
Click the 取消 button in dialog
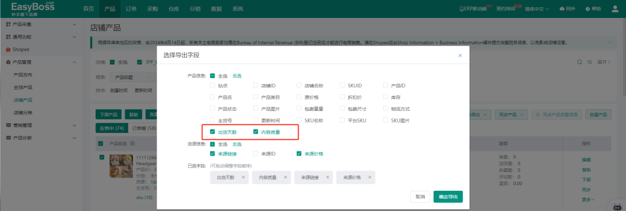pos(420,197)
